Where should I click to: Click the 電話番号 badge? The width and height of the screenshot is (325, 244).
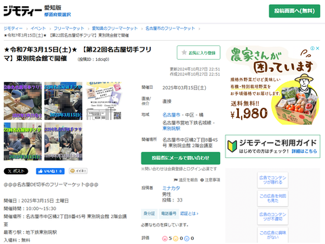tap(169, 213)
